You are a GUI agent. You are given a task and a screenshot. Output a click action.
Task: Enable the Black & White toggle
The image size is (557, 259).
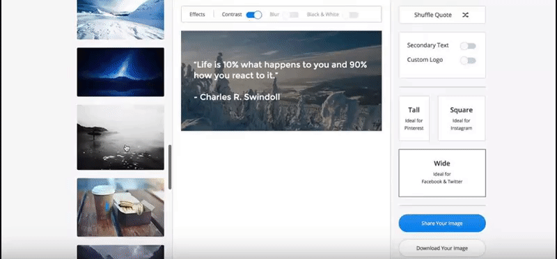[351, 15]
